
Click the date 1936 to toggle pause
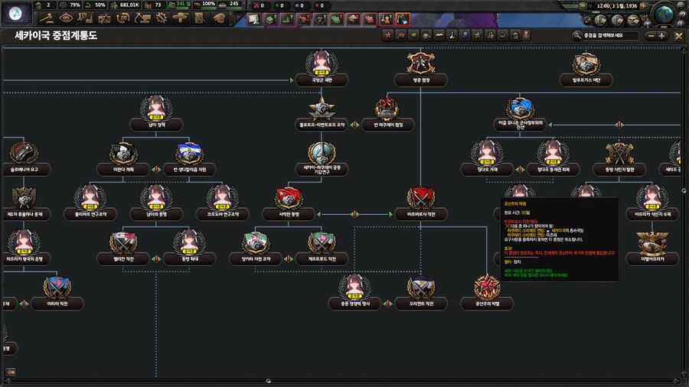(x=617, y=6)
